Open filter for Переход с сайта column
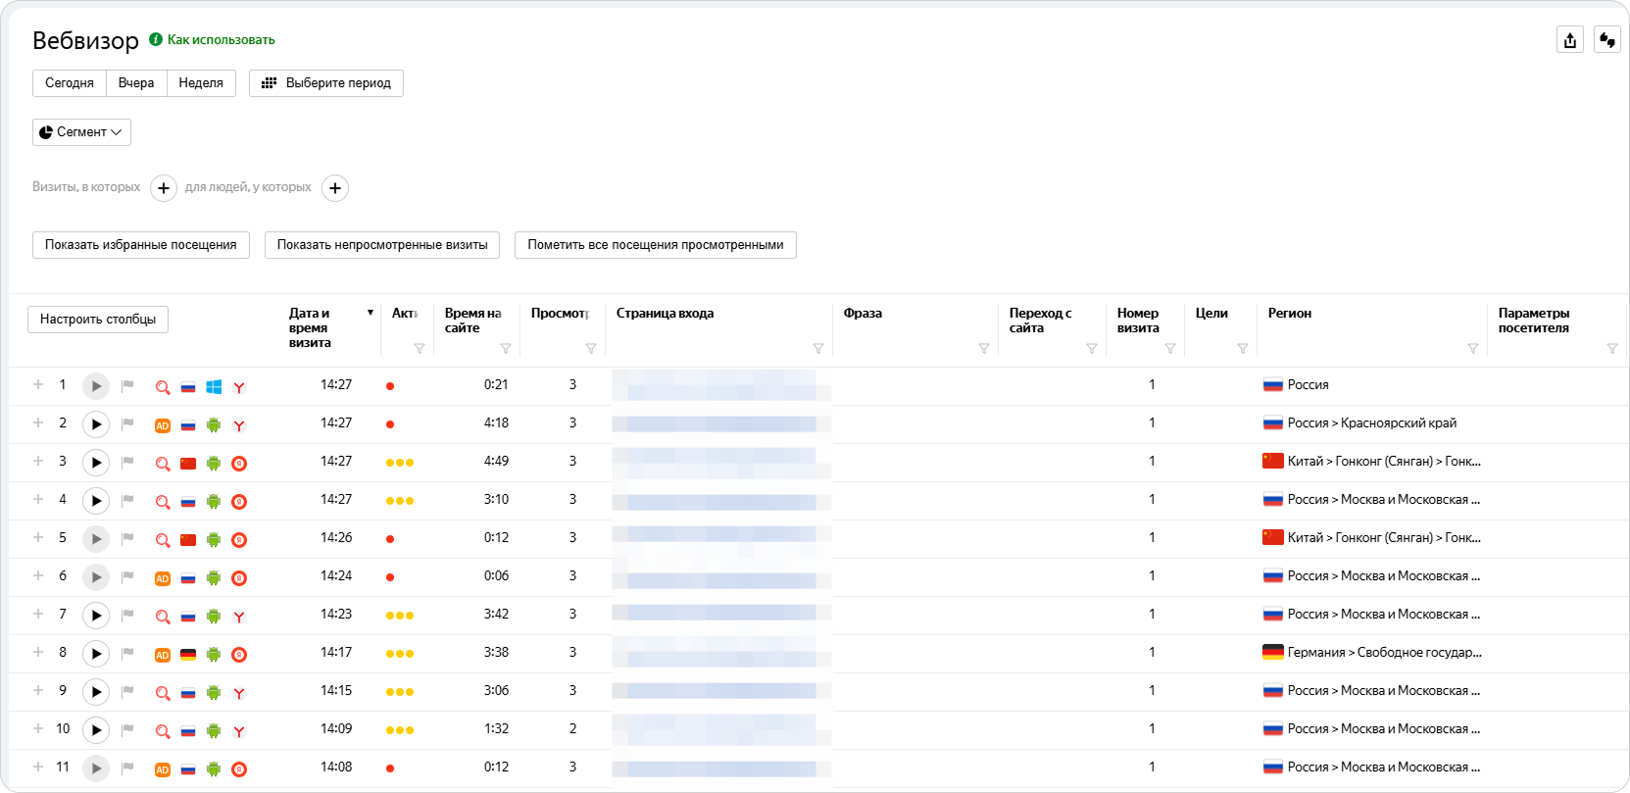 click(1092, 349)
